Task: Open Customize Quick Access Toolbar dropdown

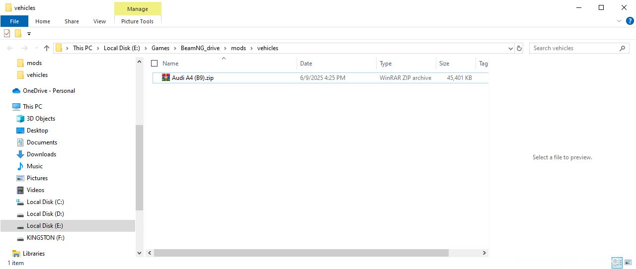Action: click(x=29, y=34)
